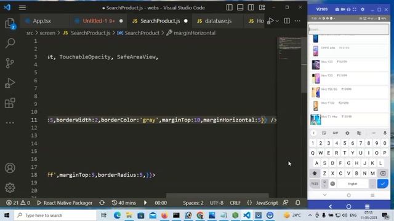Toggle the bottom panel layout icon

[x=240, y=7]
